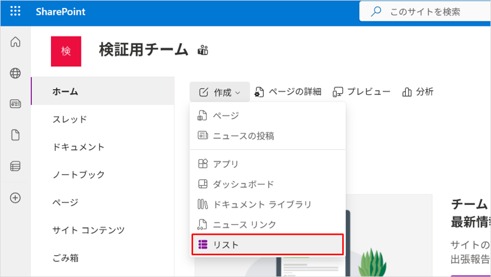Image resolution: width=491 pixels, height=277 pixels.
Task: Click the プレビュー toolbar button
Action: click(x=361, y=92)
